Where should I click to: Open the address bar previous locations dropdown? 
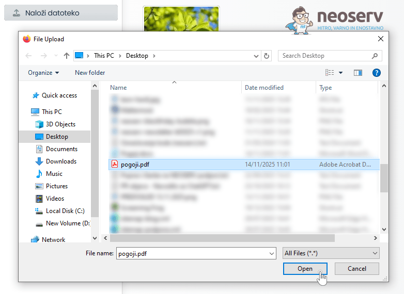pos(256,56)
